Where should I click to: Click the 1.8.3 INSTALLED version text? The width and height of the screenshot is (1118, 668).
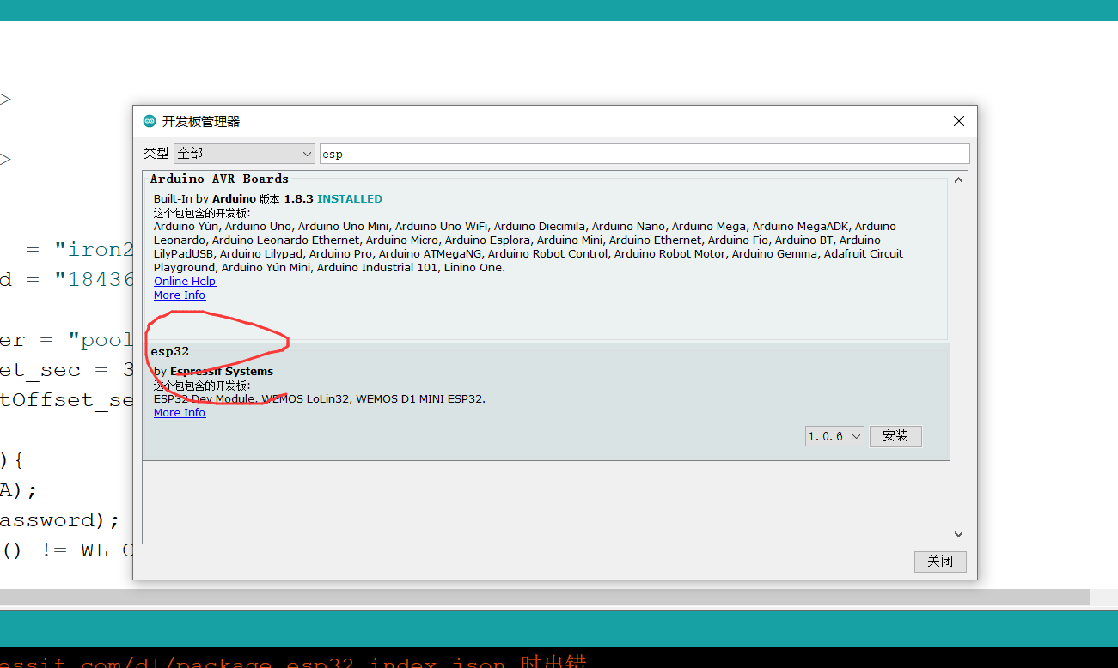(x=333, y=198)
